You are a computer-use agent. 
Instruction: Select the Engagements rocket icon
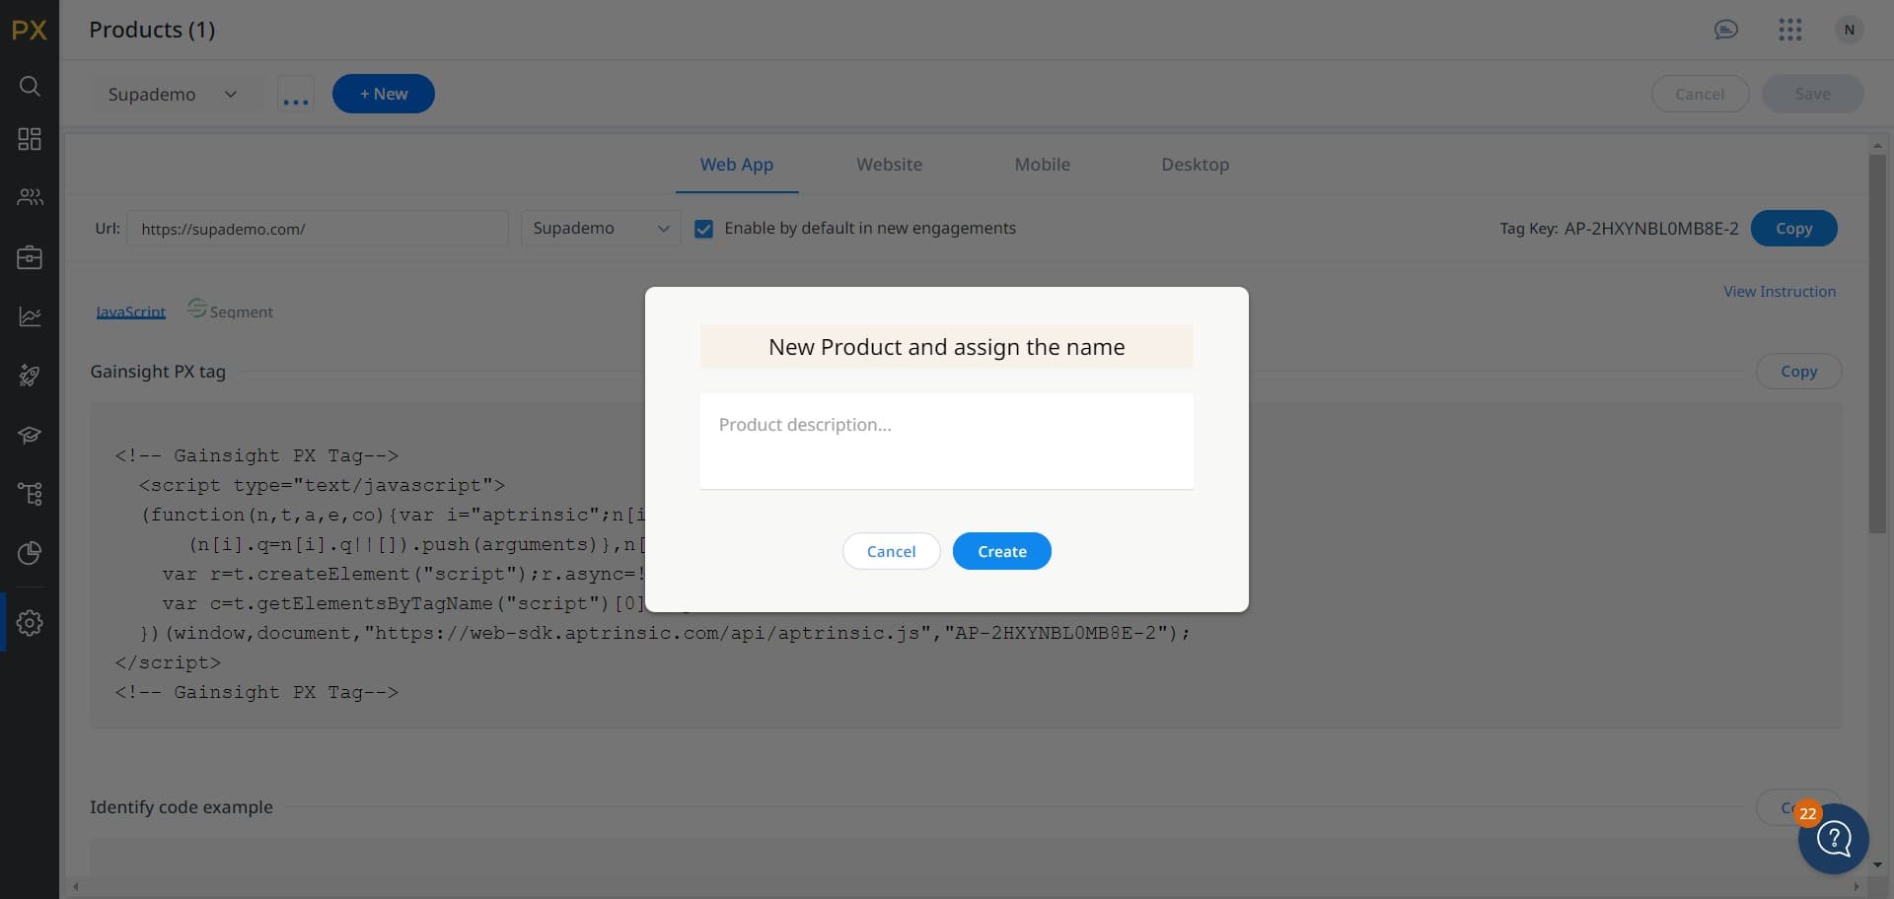(x=30, y=376)
